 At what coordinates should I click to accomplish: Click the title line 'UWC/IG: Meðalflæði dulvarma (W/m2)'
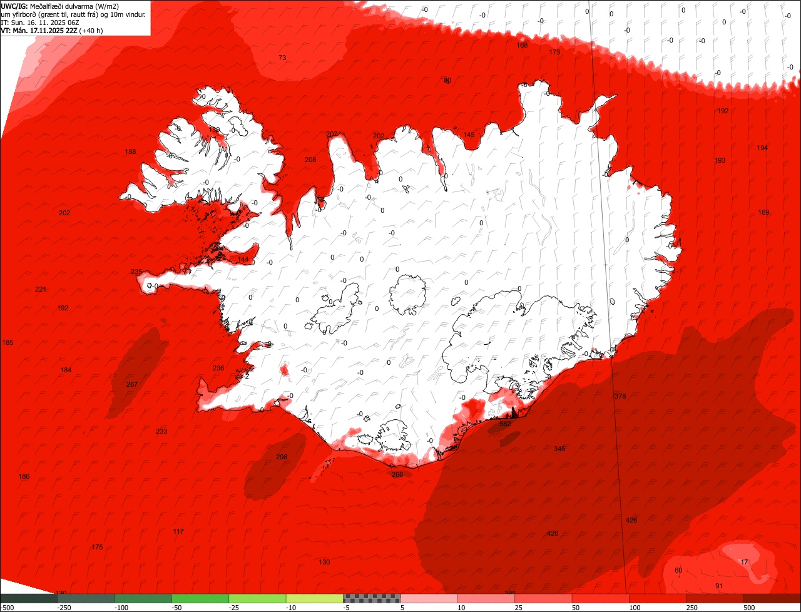coord(60,6)
